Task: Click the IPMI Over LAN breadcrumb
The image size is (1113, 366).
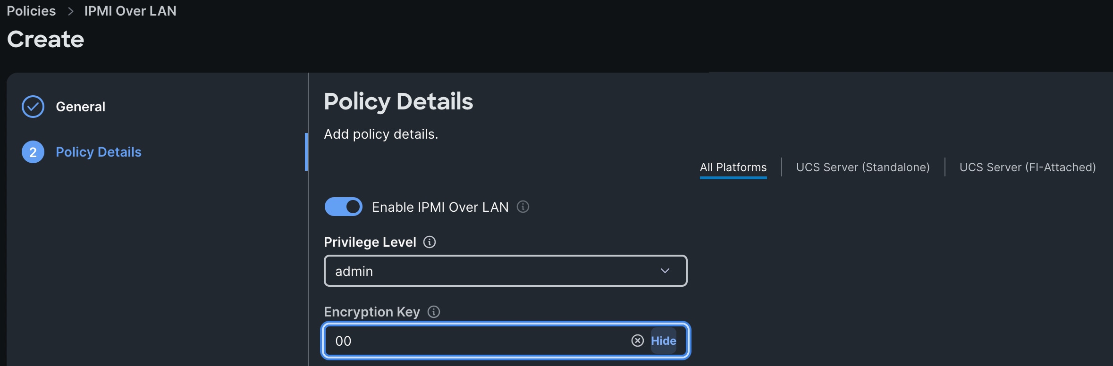Action: [x=130, y=11]
